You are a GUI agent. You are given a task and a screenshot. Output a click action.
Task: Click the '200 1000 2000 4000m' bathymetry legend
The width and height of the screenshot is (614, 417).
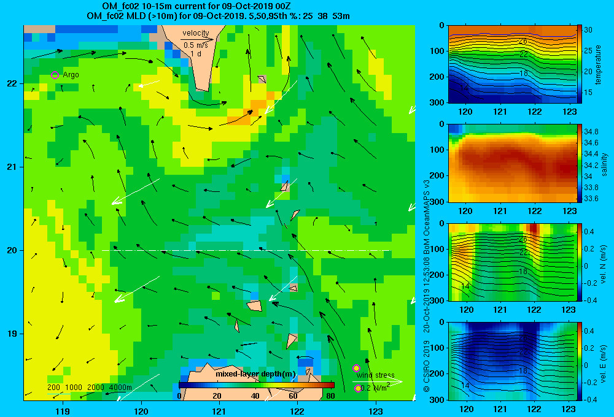90,388
